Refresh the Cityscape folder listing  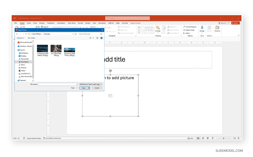tap(76, 34)
